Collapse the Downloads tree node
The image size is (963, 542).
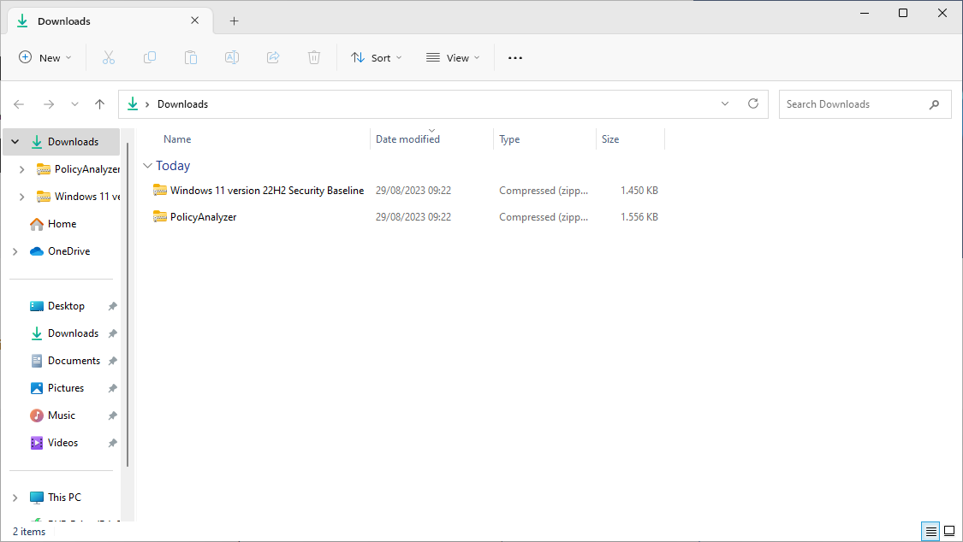[x=15, y=142]
